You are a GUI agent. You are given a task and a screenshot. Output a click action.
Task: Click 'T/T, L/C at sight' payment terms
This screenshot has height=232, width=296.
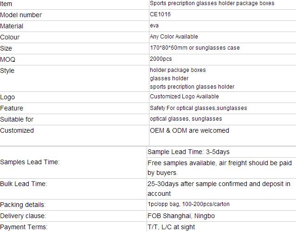pos(171,227)
